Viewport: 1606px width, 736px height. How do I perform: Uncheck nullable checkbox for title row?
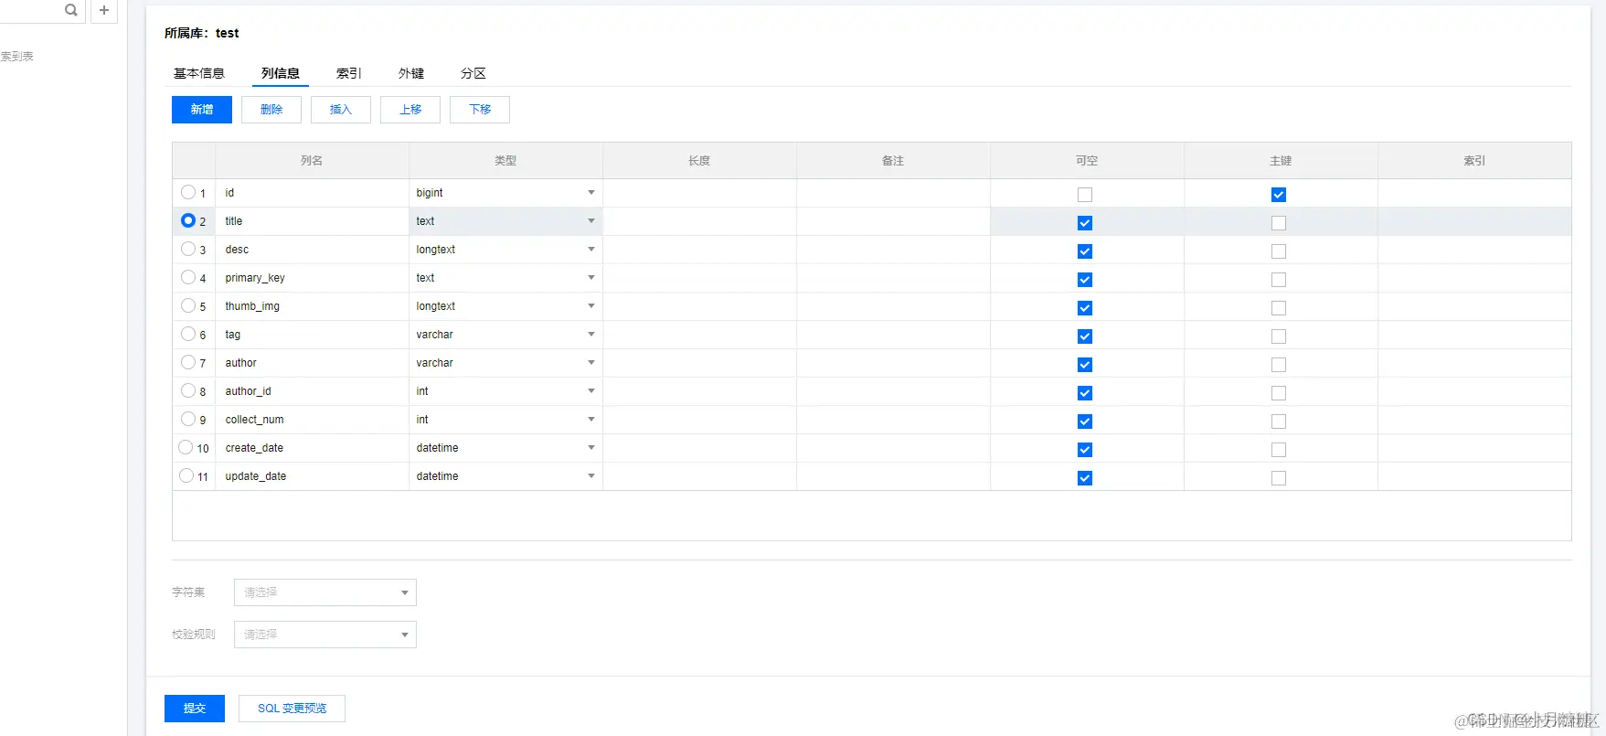pyautogui.click(x=1085, y=223)
